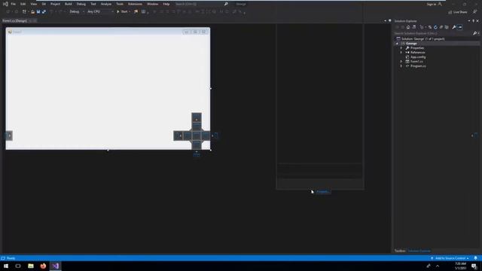Open the Any CPU platform dropdown
482x271 pixels.
(x=100, y=12)
